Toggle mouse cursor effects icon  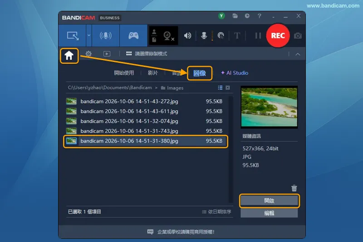pyautogui.click(x=221, y=36)
